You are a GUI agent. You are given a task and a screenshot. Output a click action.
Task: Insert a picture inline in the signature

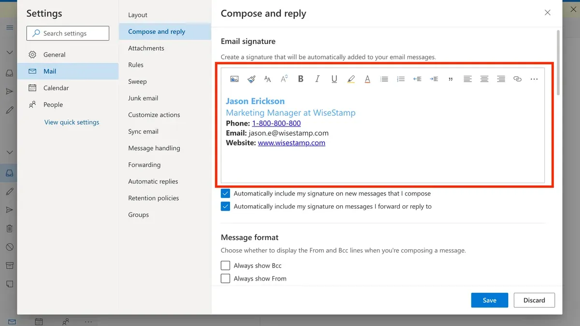[234, 79]
